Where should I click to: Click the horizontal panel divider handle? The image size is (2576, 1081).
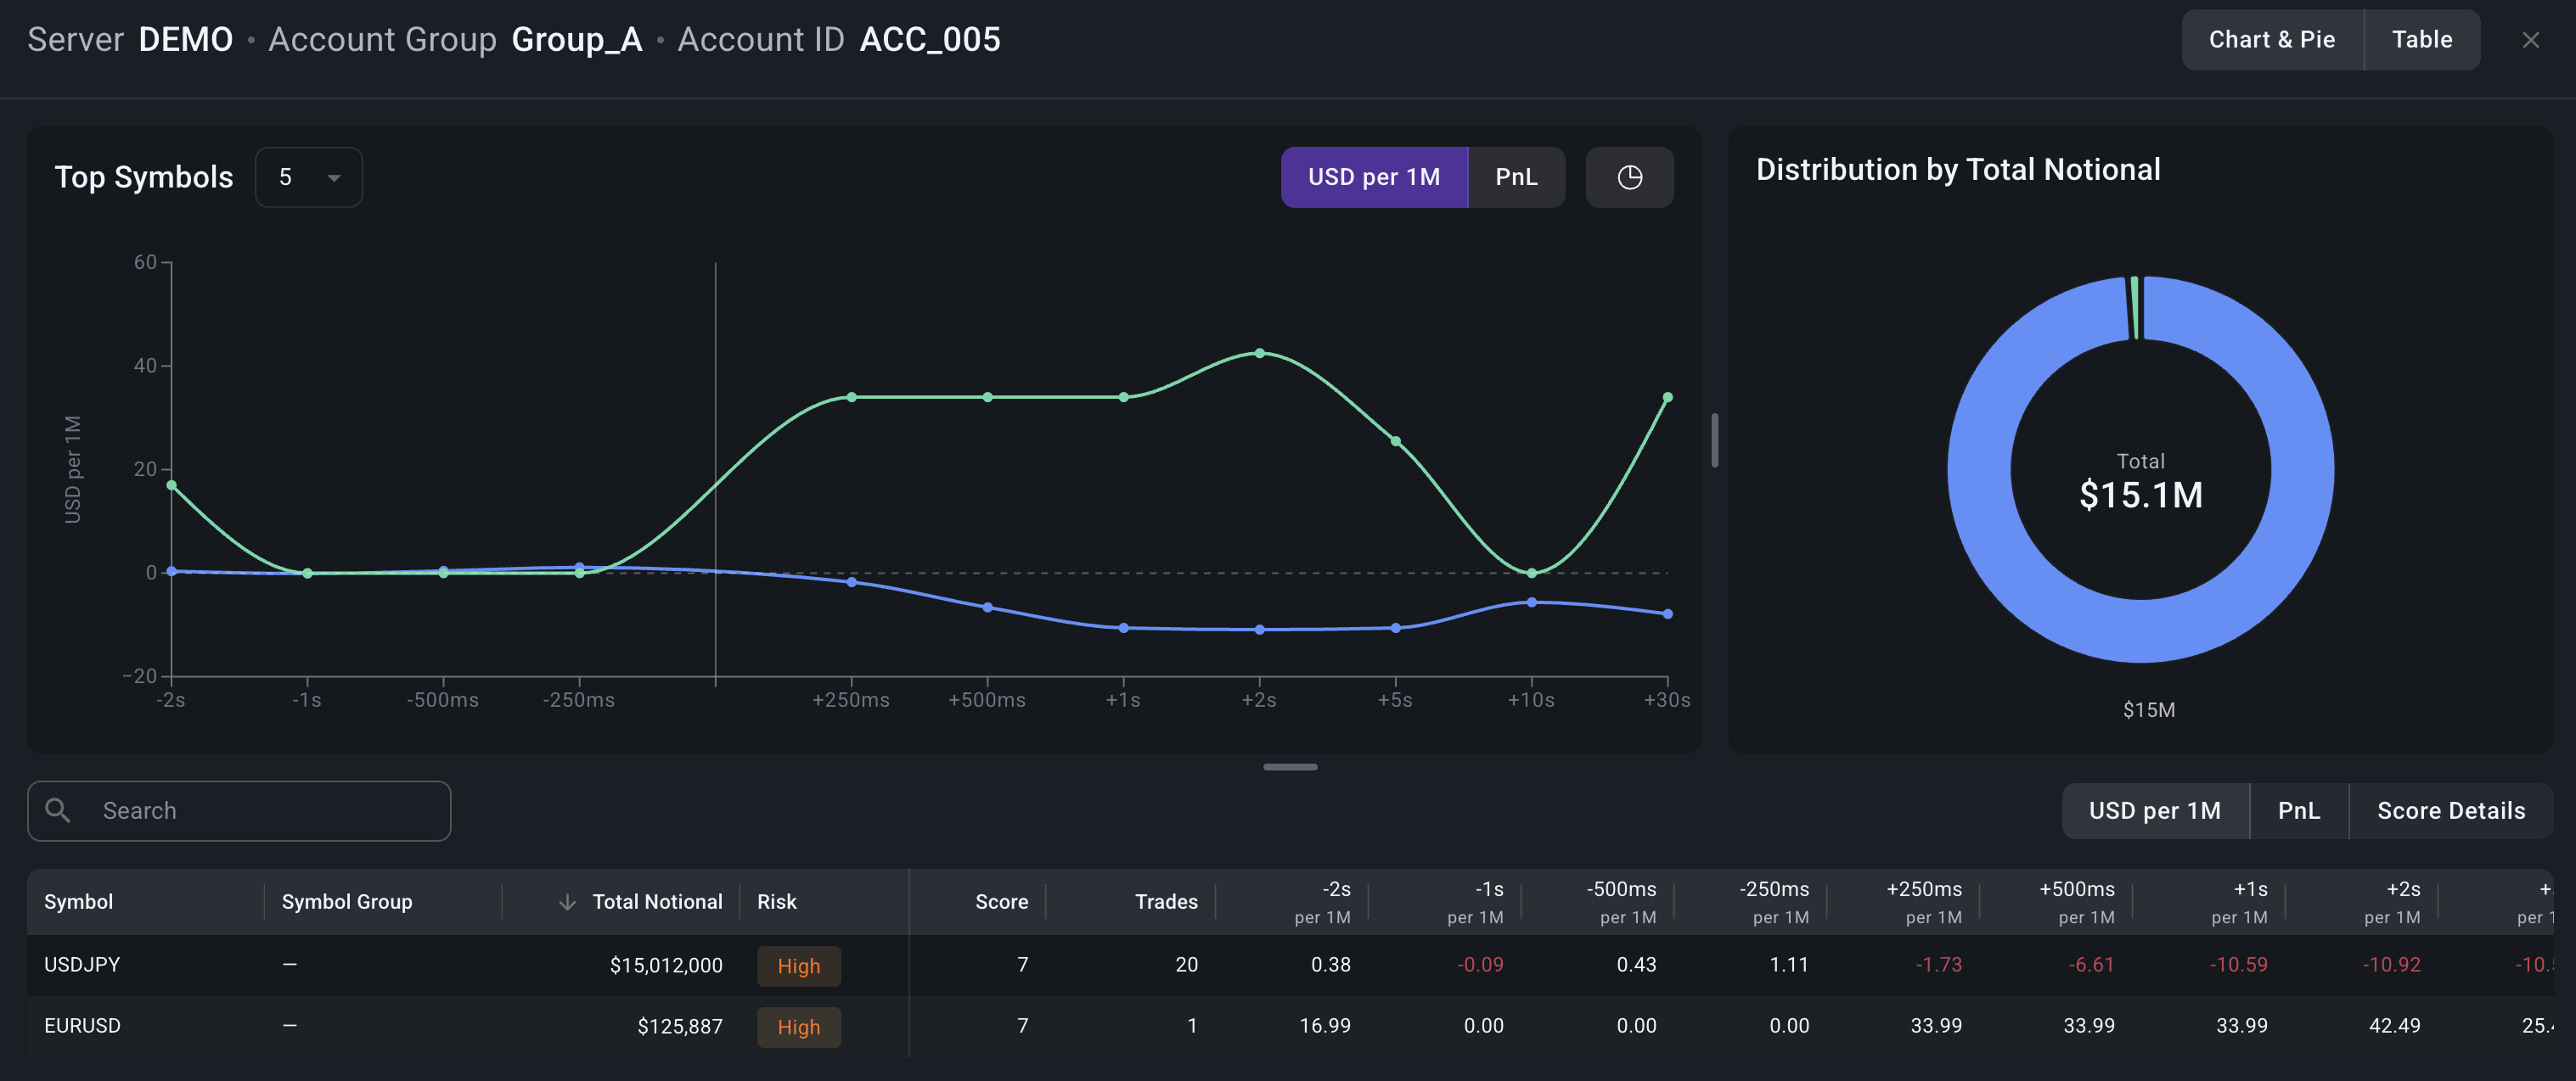pyautogui.click(x=1290, y=766)
